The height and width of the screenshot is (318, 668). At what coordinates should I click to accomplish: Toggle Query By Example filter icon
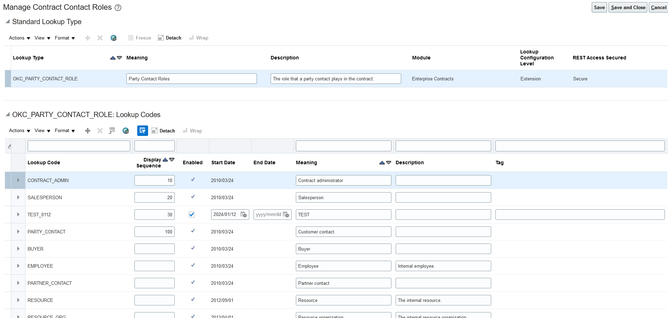tap(142, 131)
